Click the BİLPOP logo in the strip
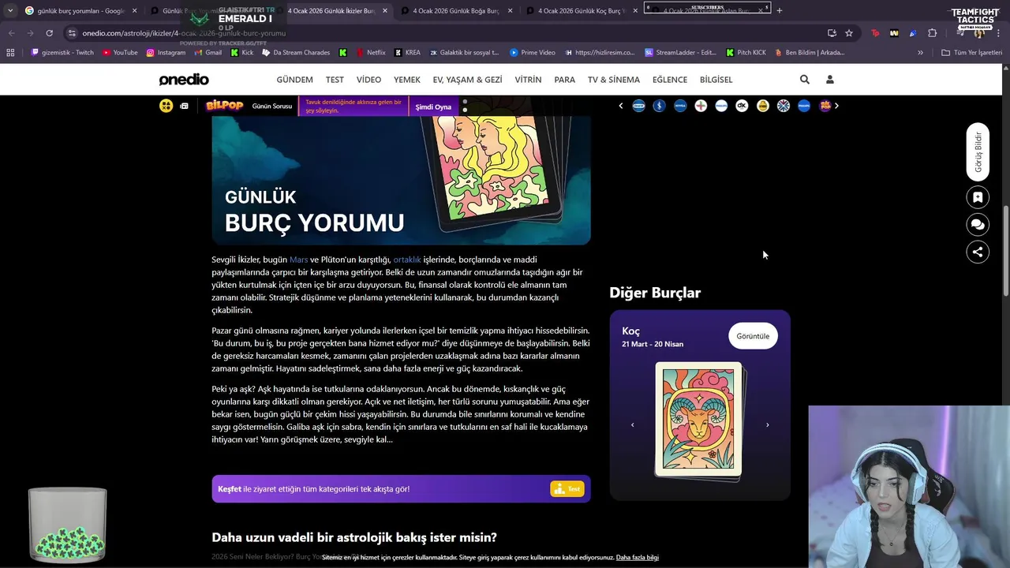Image resolution: width=1010 pixels, height=568 pixels. (224, 106)
